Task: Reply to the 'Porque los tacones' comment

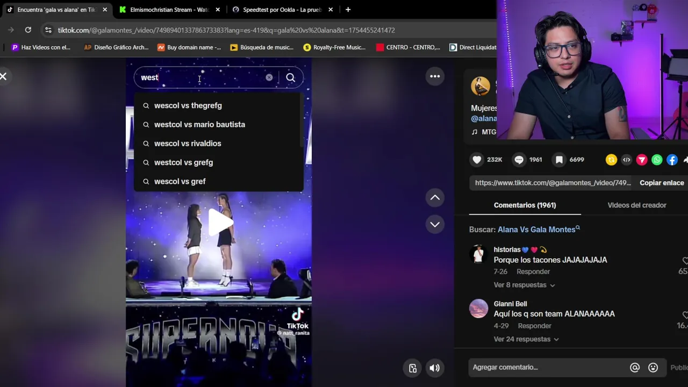Action: pos(533,271)
